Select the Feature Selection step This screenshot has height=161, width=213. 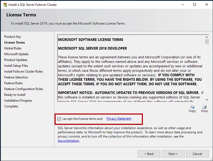pos(16,77)
